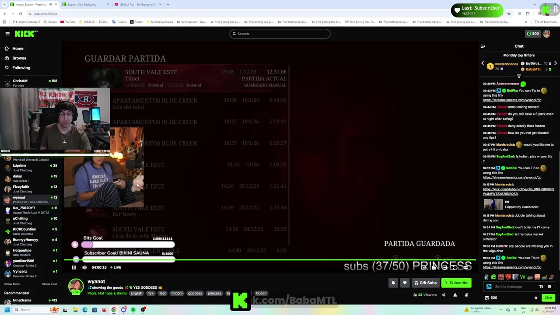This screenshot has width=560, height=315.
Task: Open the user profile avatar menu
Action: click(x=546, y=34)
